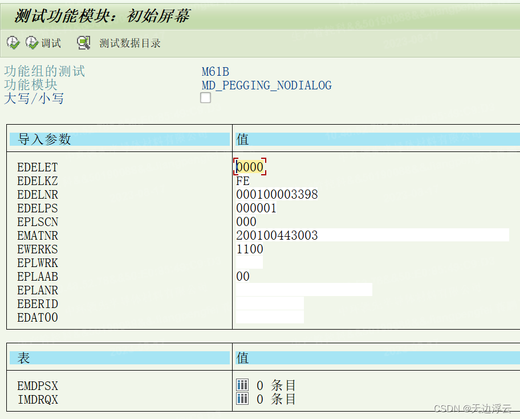Open the IMDRQX table entries editor icon

coord(242,399)
